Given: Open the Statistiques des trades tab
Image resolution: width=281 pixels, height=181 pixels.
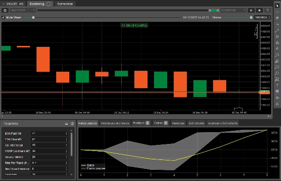Looking at the screenshot, I should click(115, 123).
